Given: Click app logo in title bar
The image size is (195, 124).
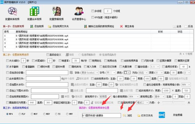Looking at the screenshot, I should tap(2, 2).
